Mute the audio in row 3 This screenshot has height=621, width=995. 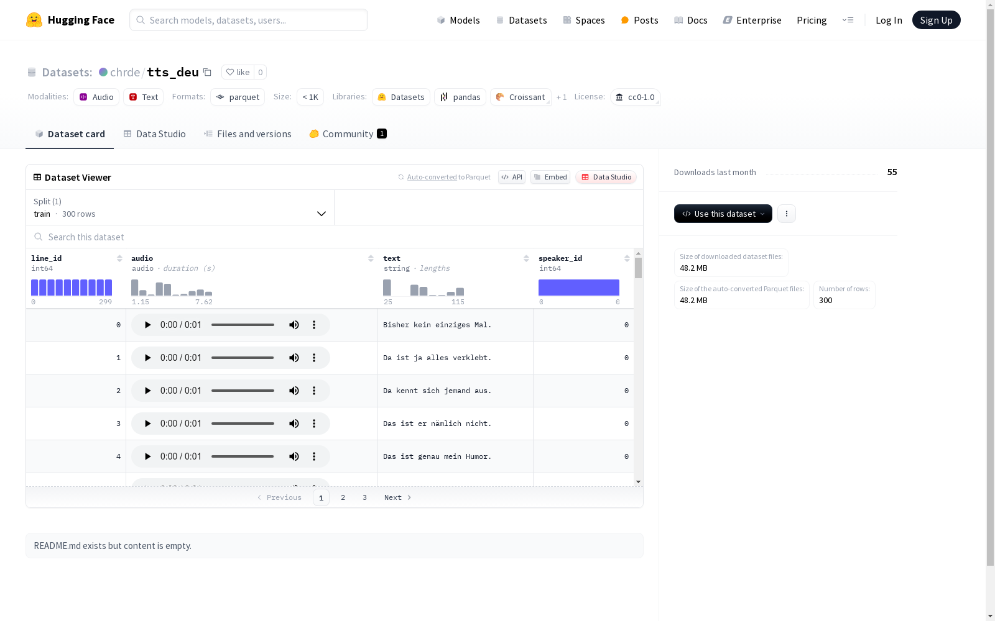(294, 424)
